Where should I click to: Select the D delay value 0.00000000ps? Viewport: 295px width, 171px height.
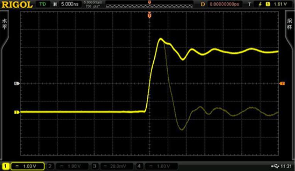coord(224,4)
